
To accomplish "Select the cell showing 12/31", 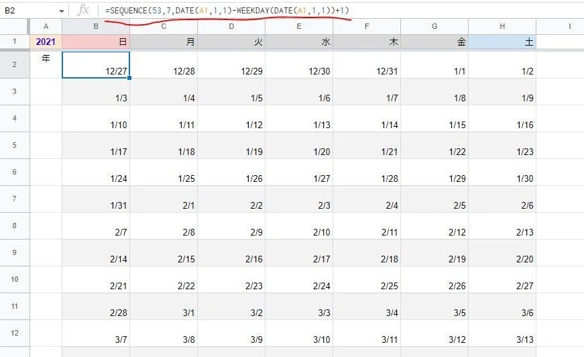I will tap(367, 65).
